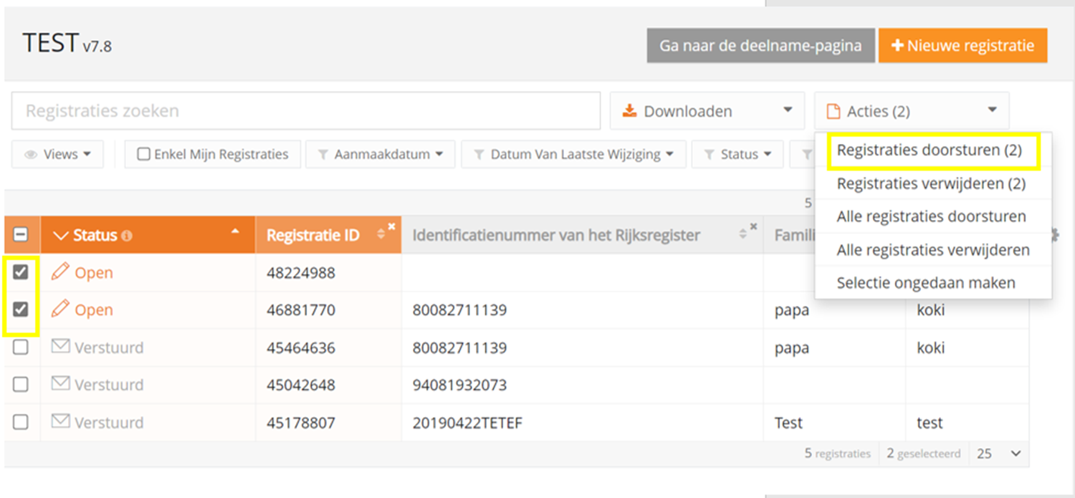Click envelope icon on registration 45464636

60,347
